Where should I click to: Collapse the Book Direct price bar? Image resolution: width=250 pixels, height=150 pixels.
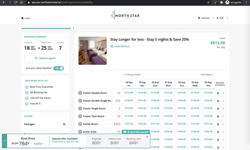(x=5, y=141)
